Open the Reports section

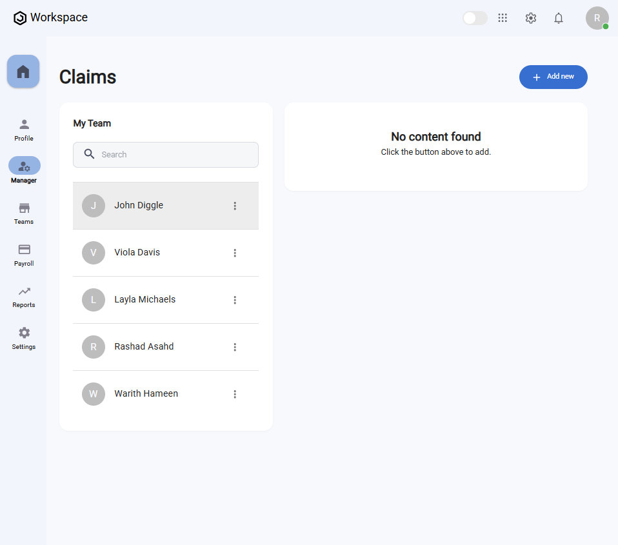24,296
